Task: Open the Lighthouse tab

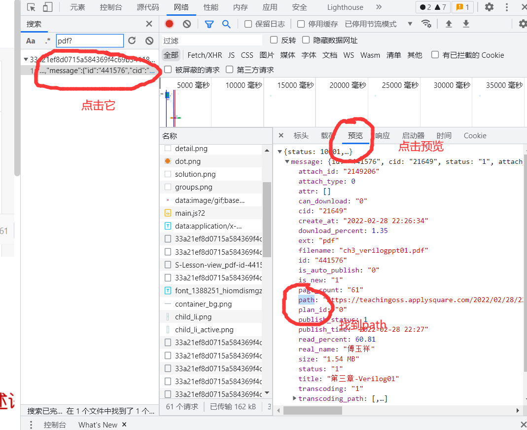Action: click(345, 7)
